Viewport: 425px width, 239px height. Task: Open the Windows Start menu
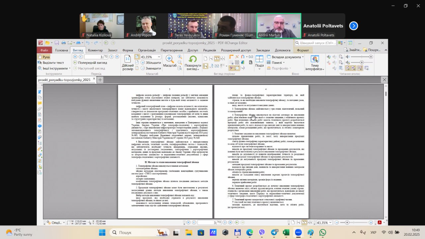[x=102, y=232]
